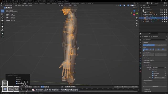
Task: Jump to the timeline start frame button
Action: click(66, 87)
